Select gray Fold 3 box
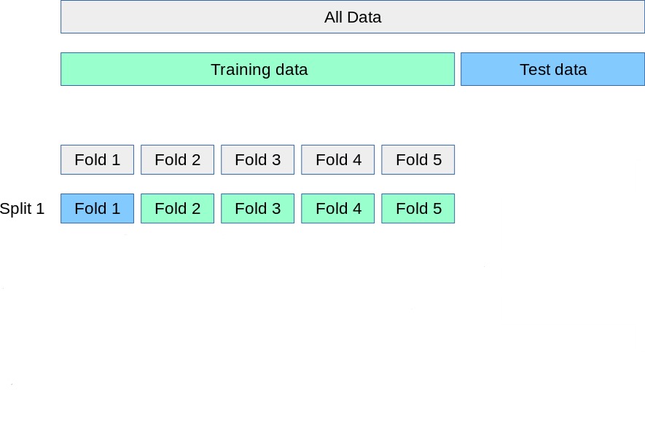 tap(257, 160)
